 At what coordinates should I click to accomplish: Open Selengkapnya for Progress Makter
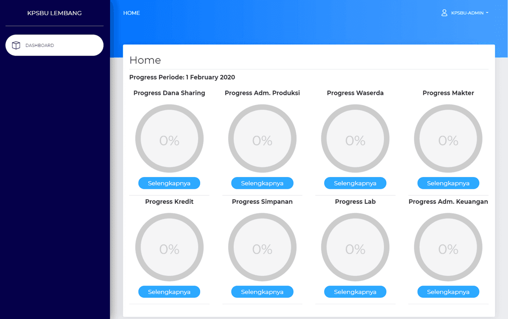pos(448,183)
